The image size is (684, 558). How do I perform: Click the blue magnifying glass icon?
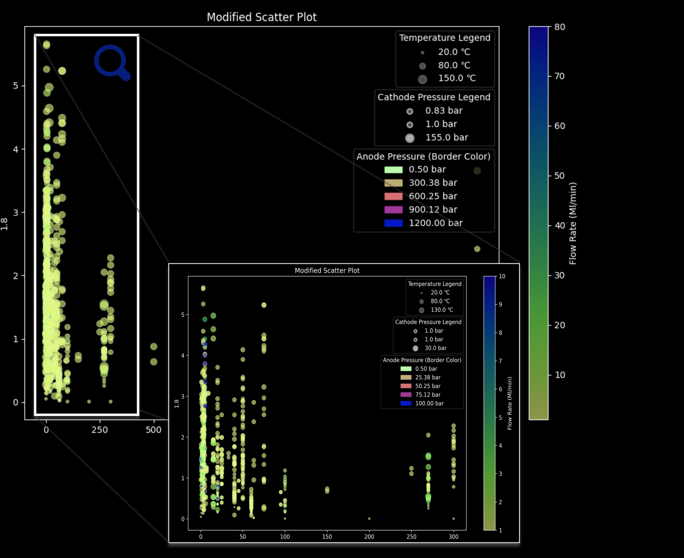[x=112, y=62]
